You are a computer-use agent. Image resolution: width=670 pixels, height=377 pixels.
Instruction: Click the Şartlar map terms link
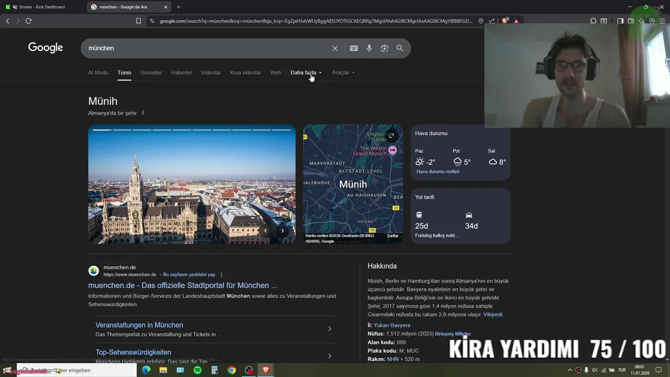[x=393, y=236]
